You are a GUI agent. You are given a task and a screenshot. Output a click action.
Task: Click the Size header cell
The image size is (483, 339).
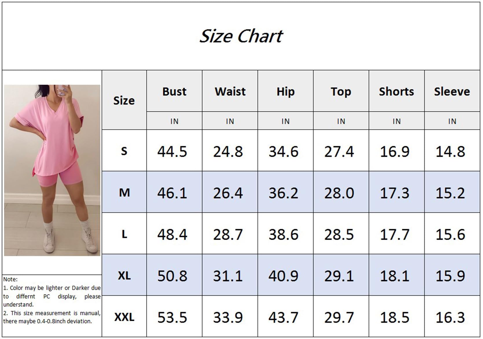124,100
